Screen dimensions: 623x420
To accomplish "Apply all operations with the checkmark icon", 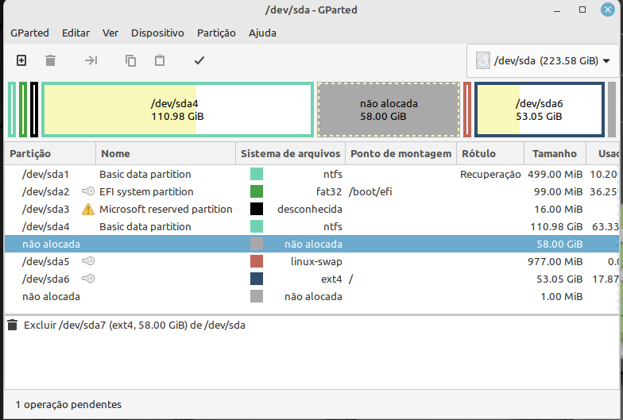I will coord(199,60).
